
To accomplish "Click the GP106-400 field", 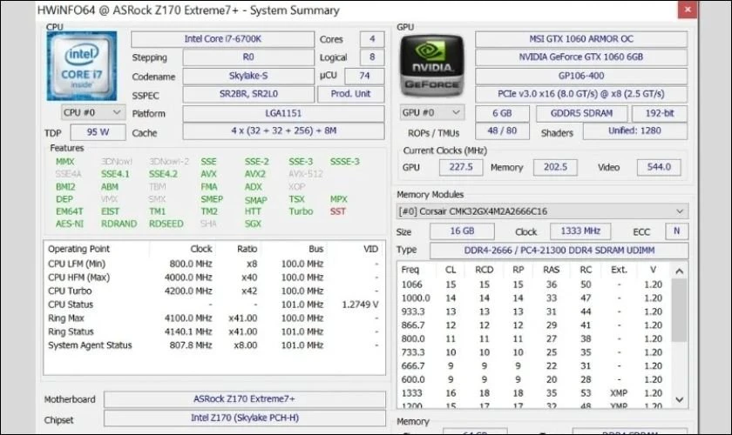I will click(x=581, y=76).
